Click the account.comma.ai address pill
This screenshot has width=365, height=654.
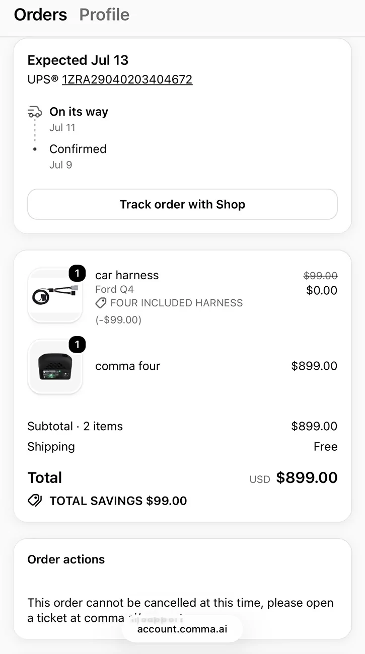click(x=182, y=629)
